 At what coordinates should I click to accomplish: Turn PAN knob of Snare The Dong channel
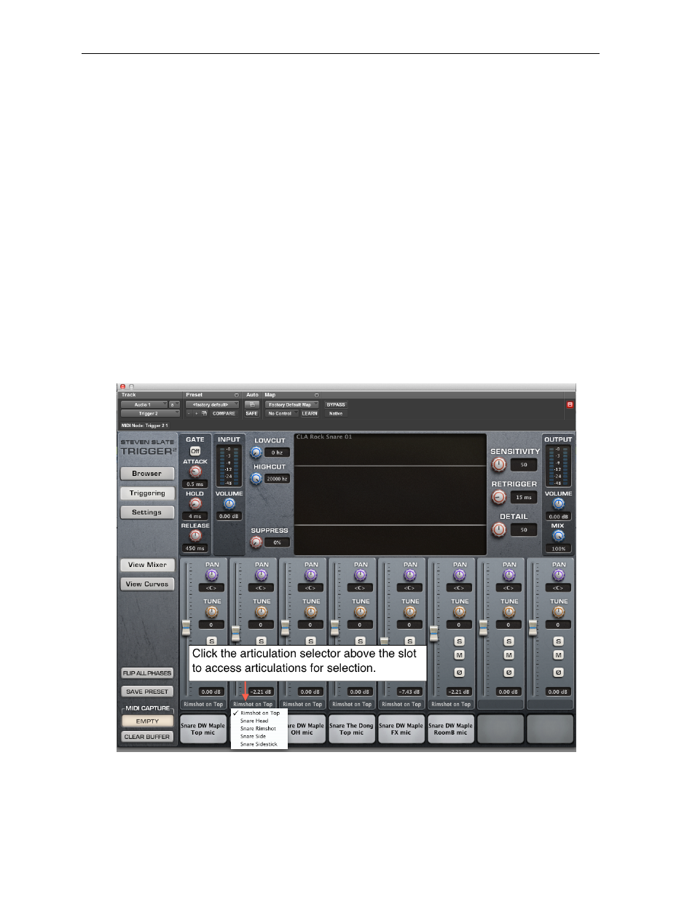[x=361, y=575]
